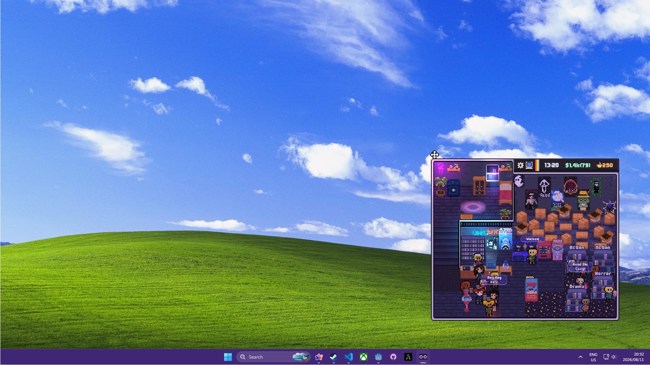Click the gumball machine at bottom left
Image resolution: width=650 pixels, height=365 pixels.
[467, 303]
